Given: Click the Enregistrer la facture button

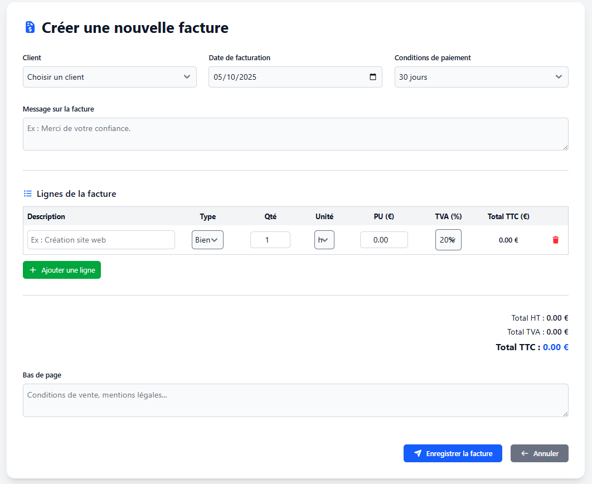Looking at the screenshot, I should [453, 453].
